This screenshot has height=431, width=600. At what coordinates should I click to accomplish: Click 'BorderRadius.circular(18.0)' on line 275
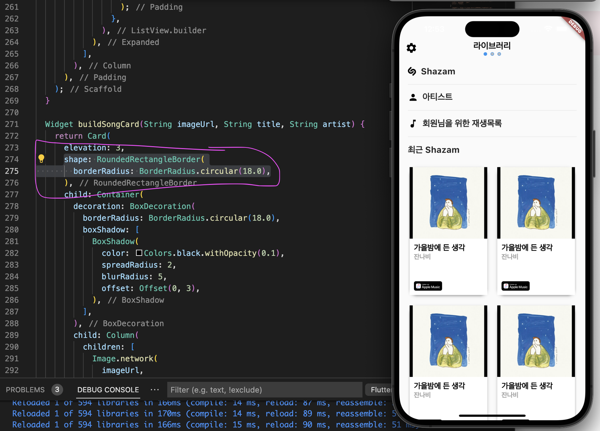click(203, 171)
